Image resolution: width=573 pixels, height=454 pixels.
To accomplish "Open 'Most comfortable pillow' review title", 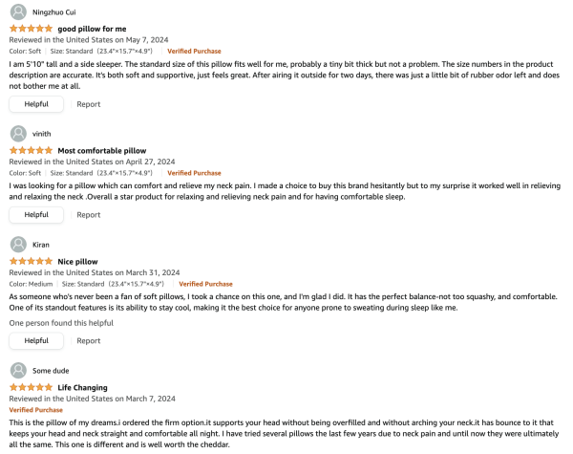I will pos(102,150).
